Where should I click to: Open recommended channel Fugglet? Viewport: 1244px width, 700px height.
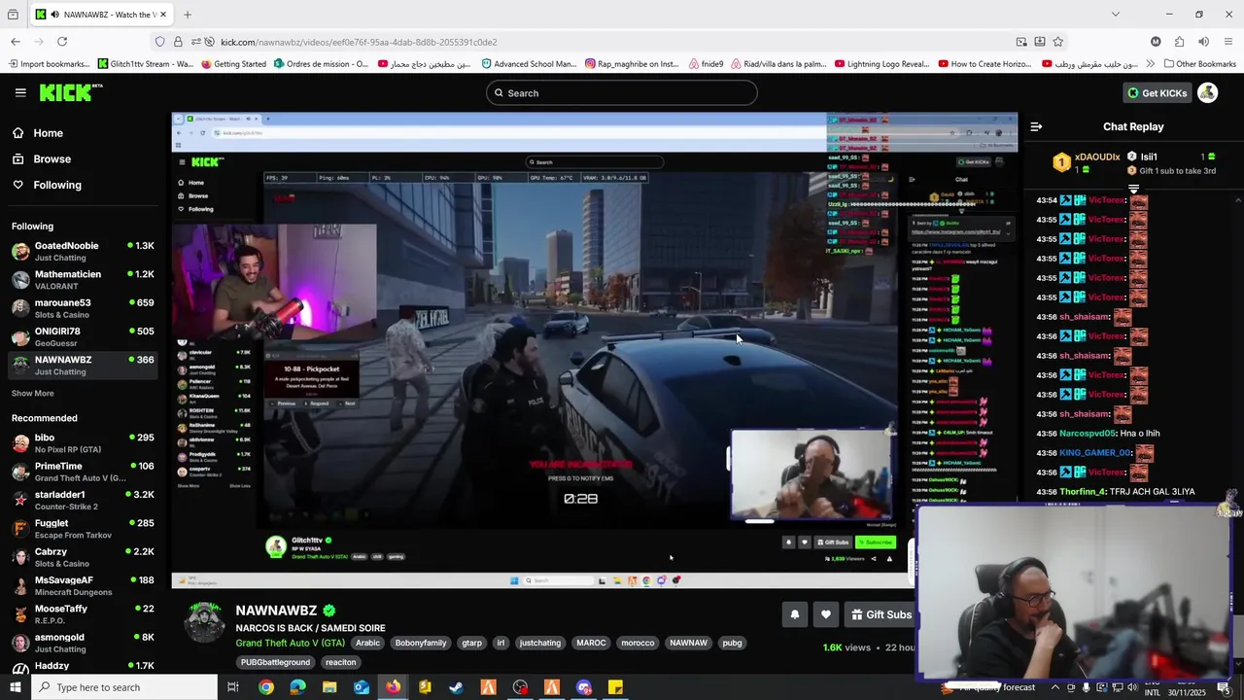[83, 529]
